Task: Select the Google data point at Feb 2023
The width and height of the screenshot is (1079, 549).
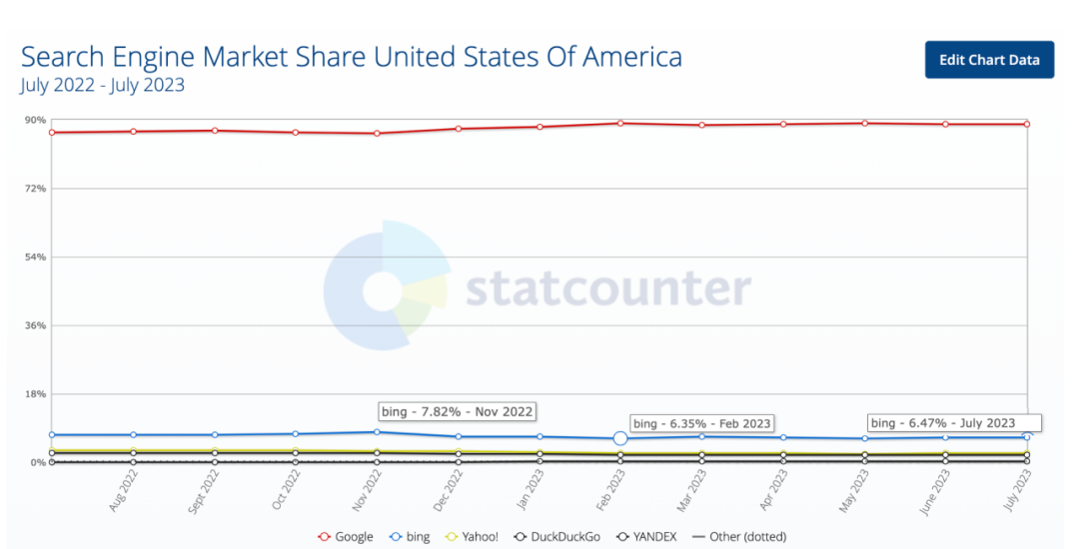Action: [x=620, y=123]
